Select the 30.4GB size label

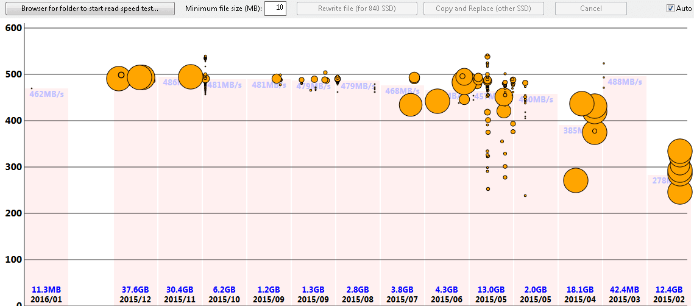point(180,290)
